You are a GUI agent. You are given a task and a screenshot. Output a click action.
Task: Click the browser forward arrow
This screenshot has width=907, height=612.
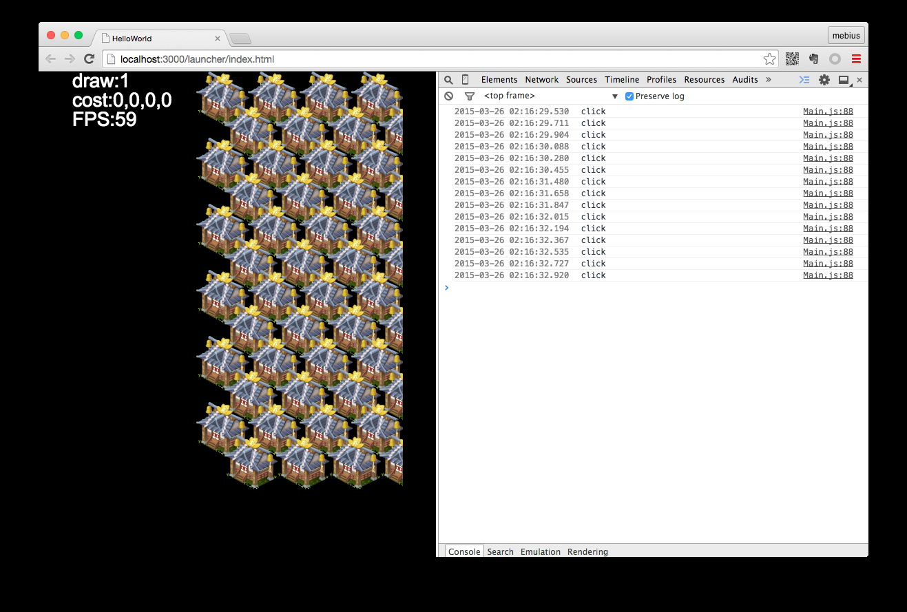tap(70, 59)
